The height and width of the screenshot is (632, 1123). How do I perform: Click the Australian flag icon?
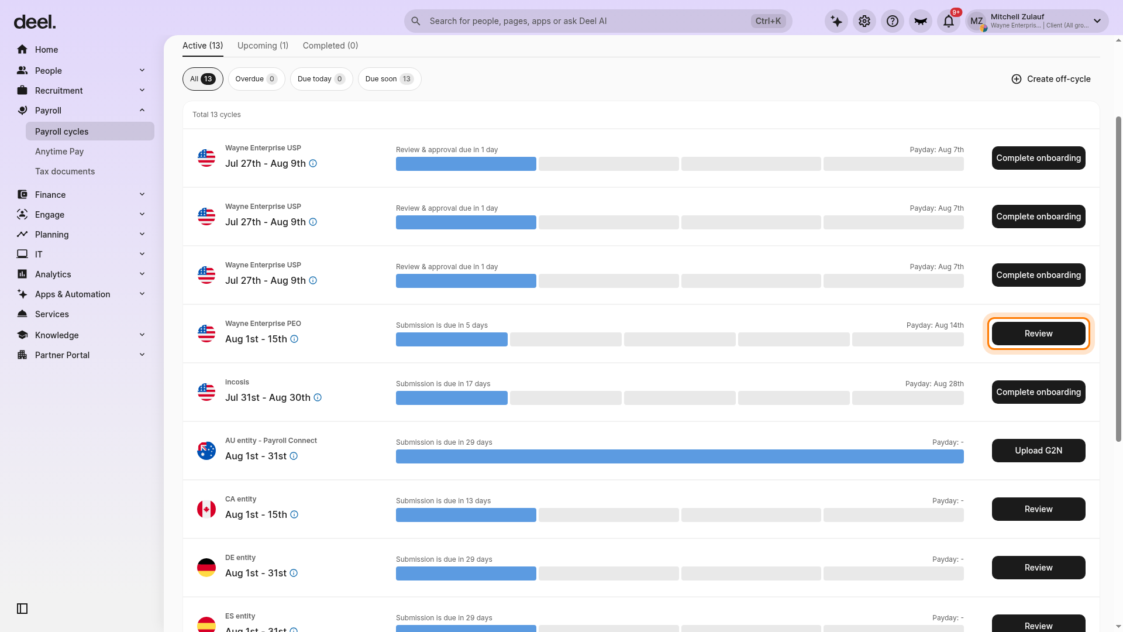click(x=206, y=451)
